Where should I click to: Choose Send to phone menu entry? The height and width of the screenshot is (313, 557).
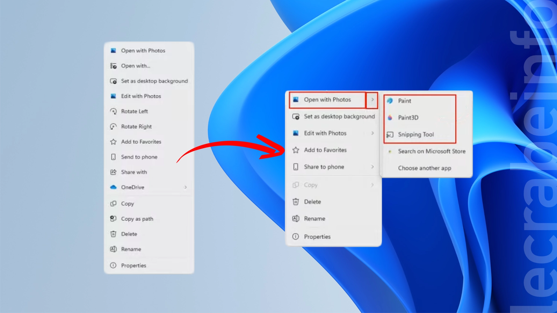pyautogui.click(x=139, y=157)
